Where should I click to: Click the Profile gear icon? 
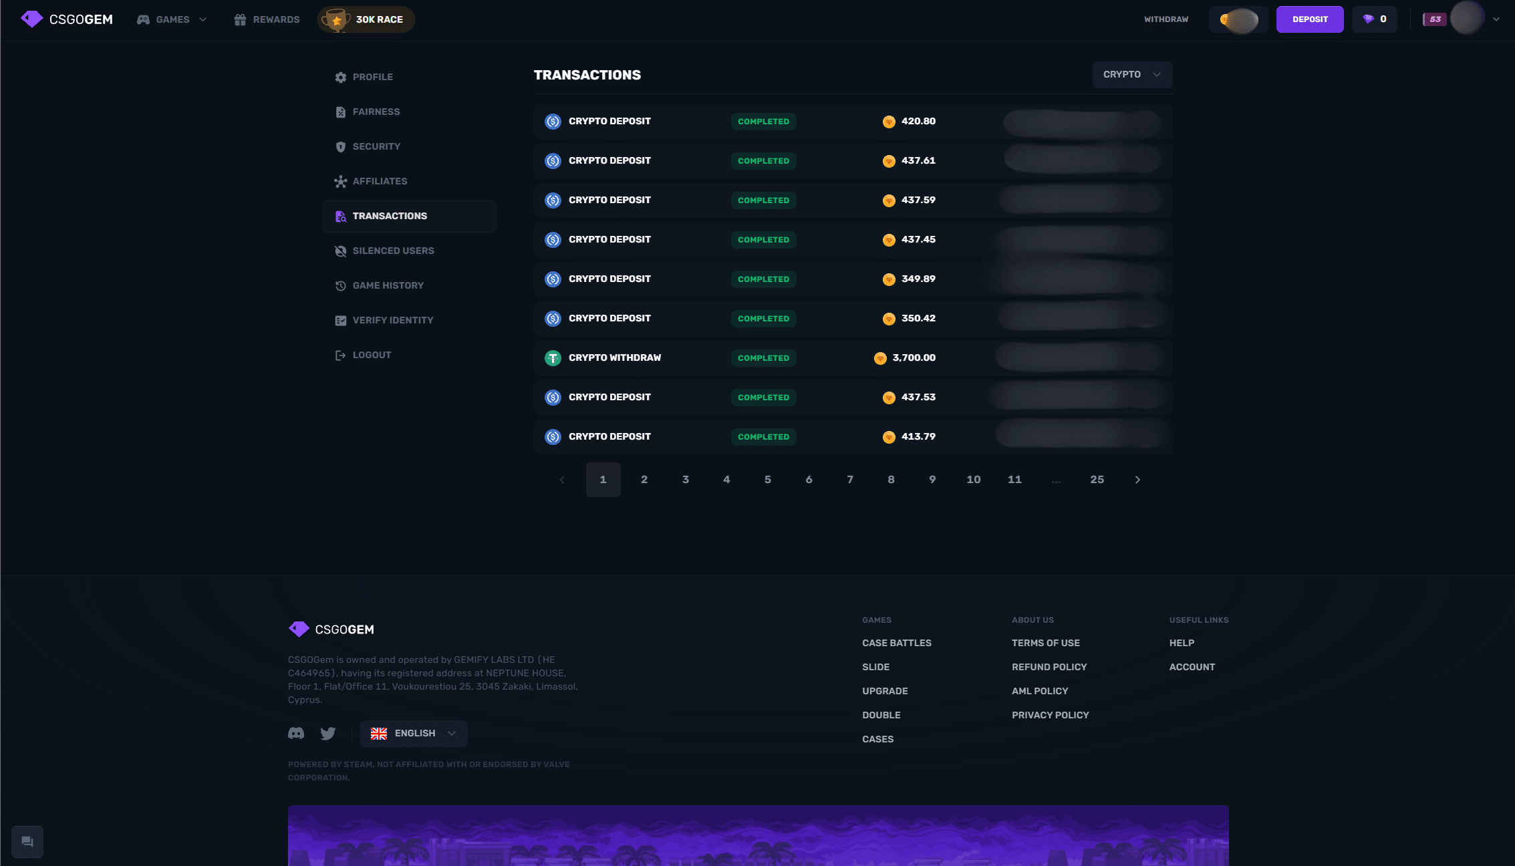pos(341,78)
